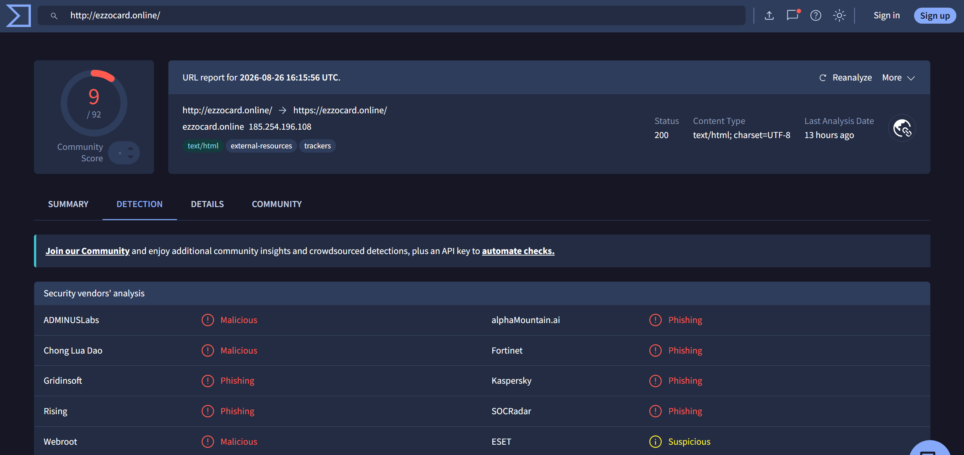Click the Join our Community link

pos(87,251)
